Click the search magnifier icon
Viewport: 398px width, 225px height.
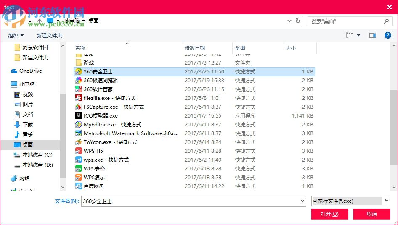pos(386,21)
